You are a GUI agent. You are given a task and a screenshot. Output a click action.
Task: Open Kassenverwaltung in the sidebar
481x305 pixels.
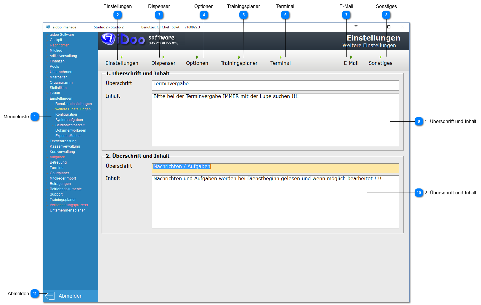pyautogui.click(x=65, y=146)
